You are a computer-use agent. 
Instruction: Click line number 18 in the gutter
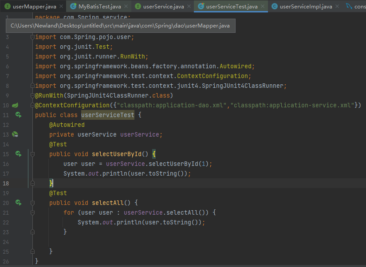pyautogui.click(x=6, y=184)
